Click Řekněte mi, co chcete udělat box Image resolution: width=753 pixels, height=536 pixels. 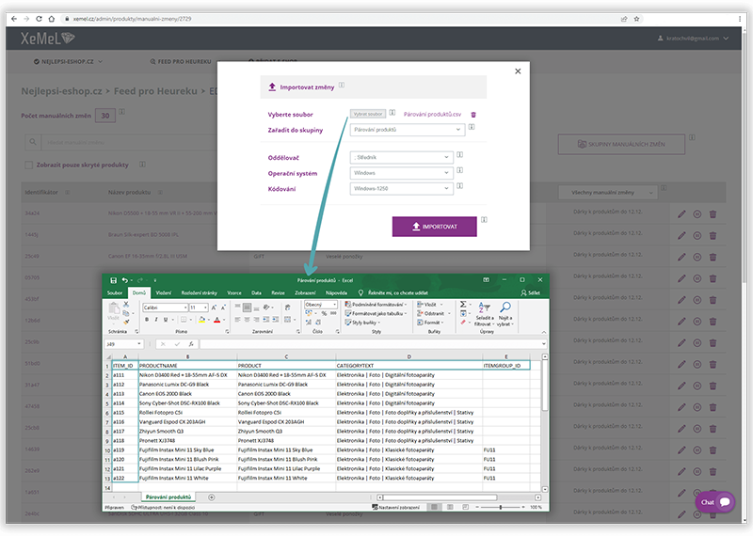pos(393,292)
